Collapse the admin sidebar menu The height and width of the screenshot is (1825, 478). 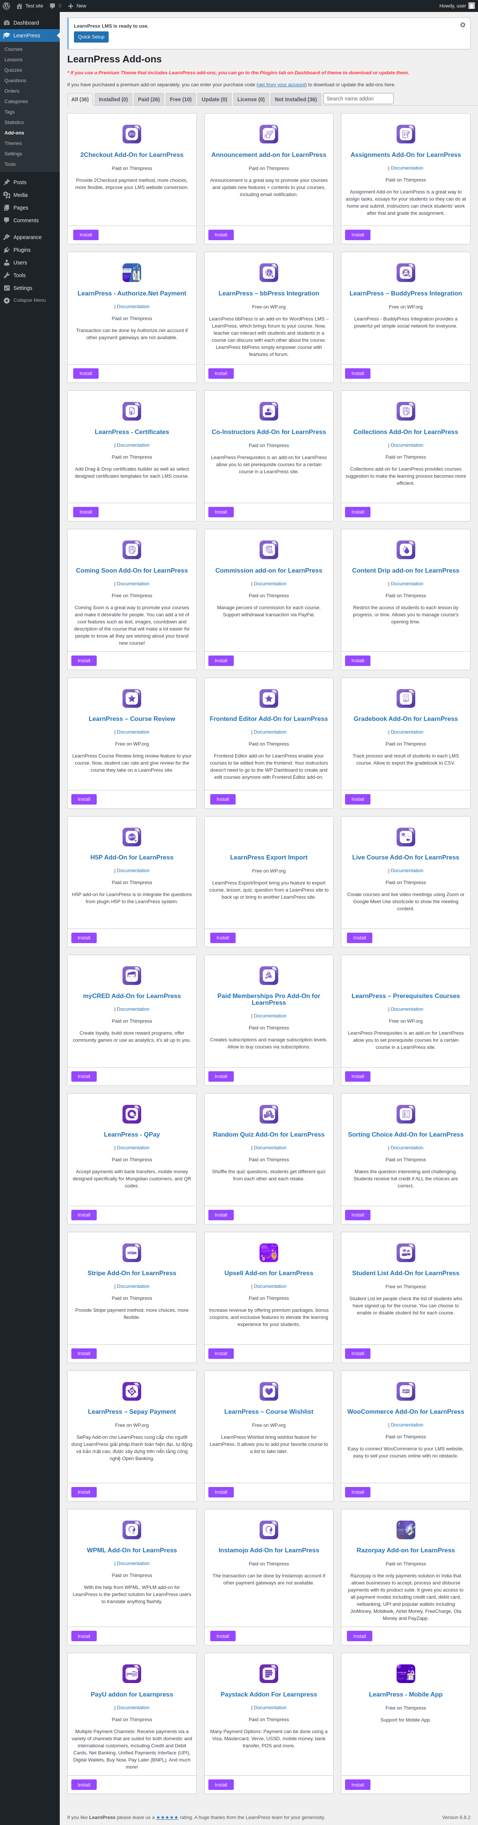[x=30, y=300]
